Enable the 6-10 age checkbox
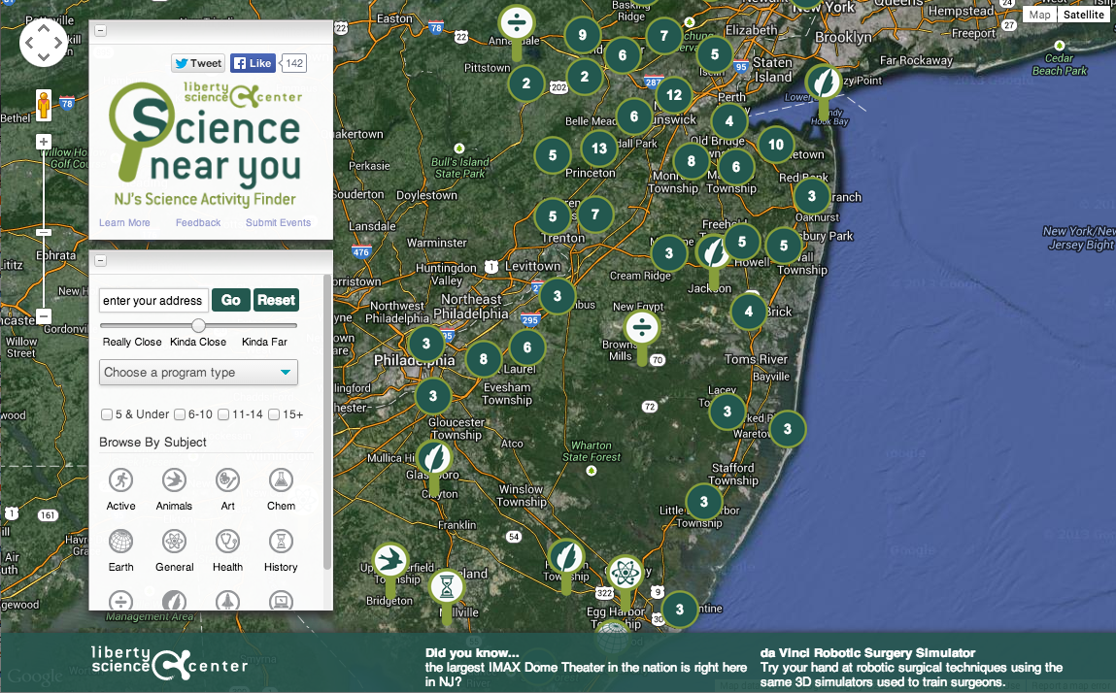1116x693 pixels. (x=180, y=414)
